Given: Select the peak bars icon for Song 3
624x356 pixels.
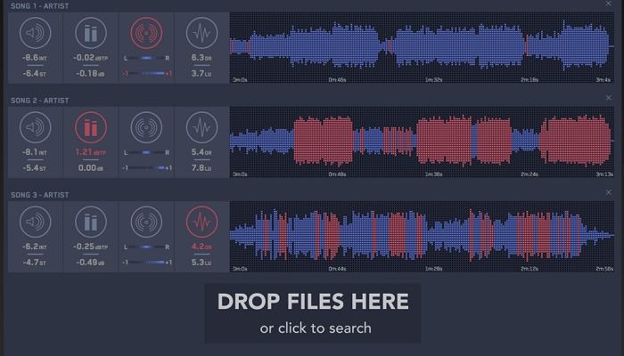Looking at the screenshot, I should [91, 222].
